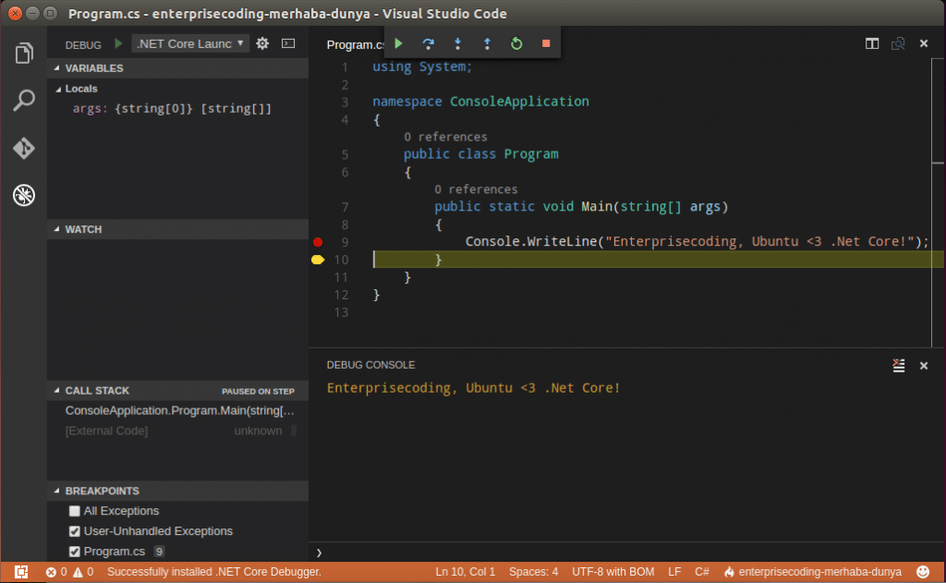This screenshot has width=946, height=583.
Task: Open the Explorer view in activity bar
Action: pyautogui.click(x=24, y=53)
